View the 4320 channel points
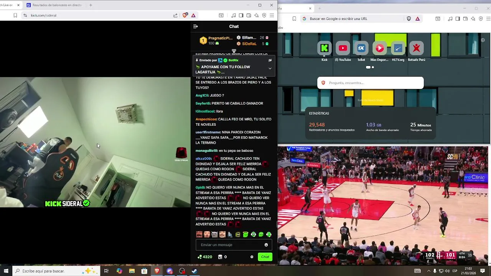The image size is (491, 276). [x=205, y=257]
